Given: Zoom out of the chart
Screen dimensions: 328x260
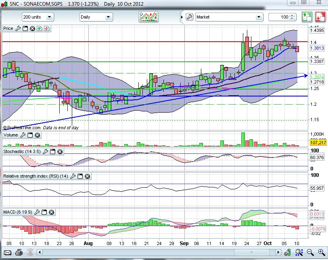Looking at the screenshot, I should click(310, 252).
